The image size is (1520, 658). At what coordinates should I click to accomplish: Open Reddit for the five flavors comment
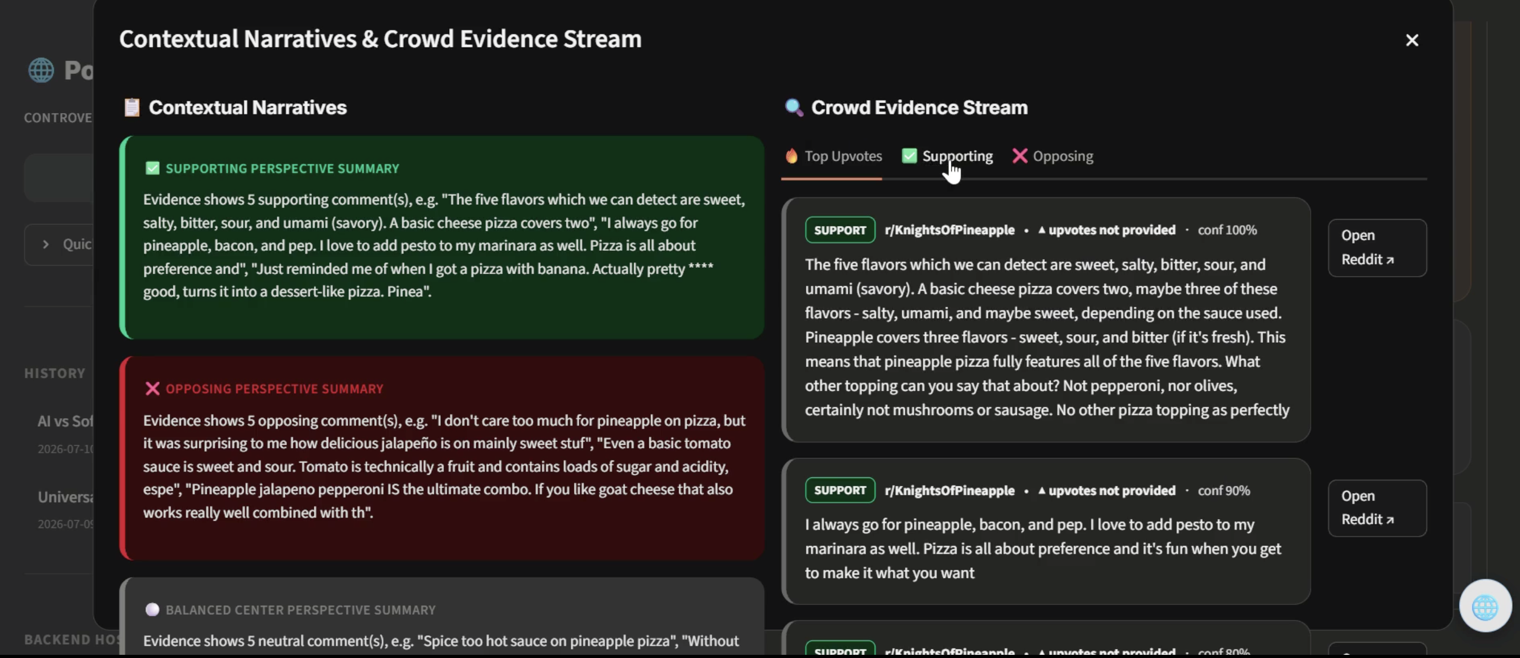point(1377,248)
